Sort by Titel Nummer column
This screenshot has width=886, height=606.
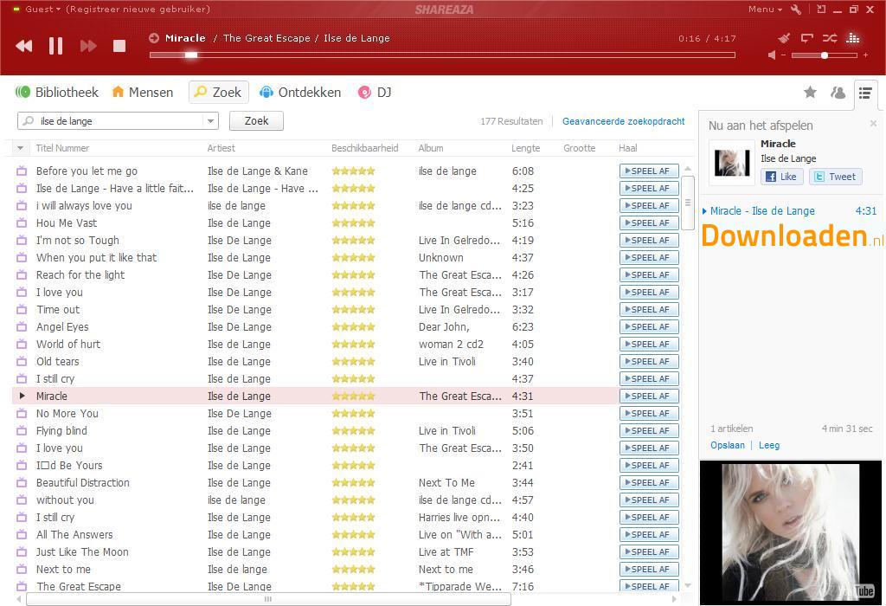[62, 148]
